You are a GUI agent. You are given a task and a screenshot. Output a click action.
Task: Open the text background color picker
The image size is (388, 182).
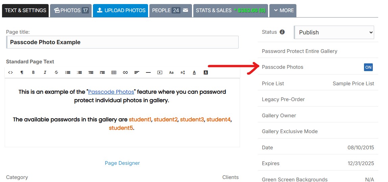(x=205, y=72)
